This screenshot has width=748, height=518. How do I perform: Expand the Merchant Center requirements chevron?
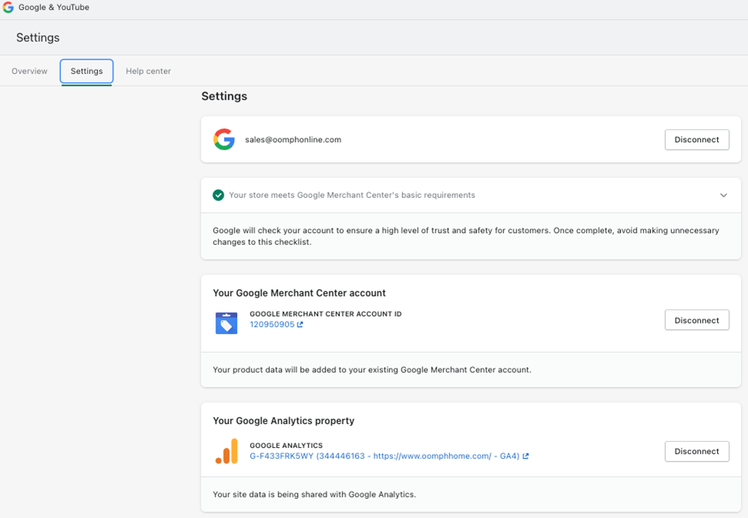[x=723, y=196]
